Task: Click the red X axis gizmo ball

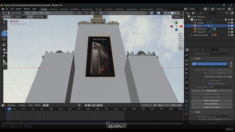Action: pyautogui.click(x=181, y=26)
